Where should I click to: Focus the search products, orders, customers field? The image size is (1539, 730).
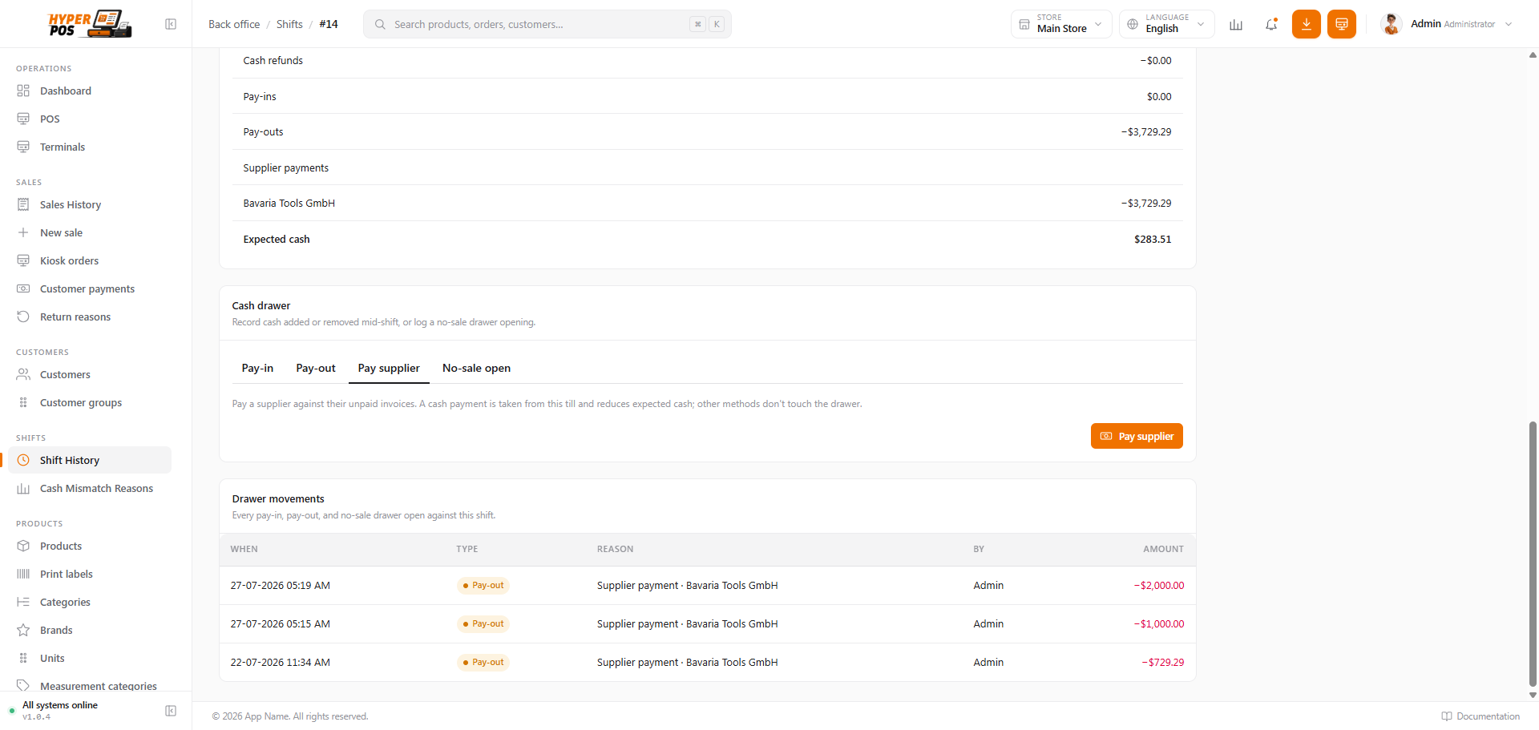click(547, 24)
